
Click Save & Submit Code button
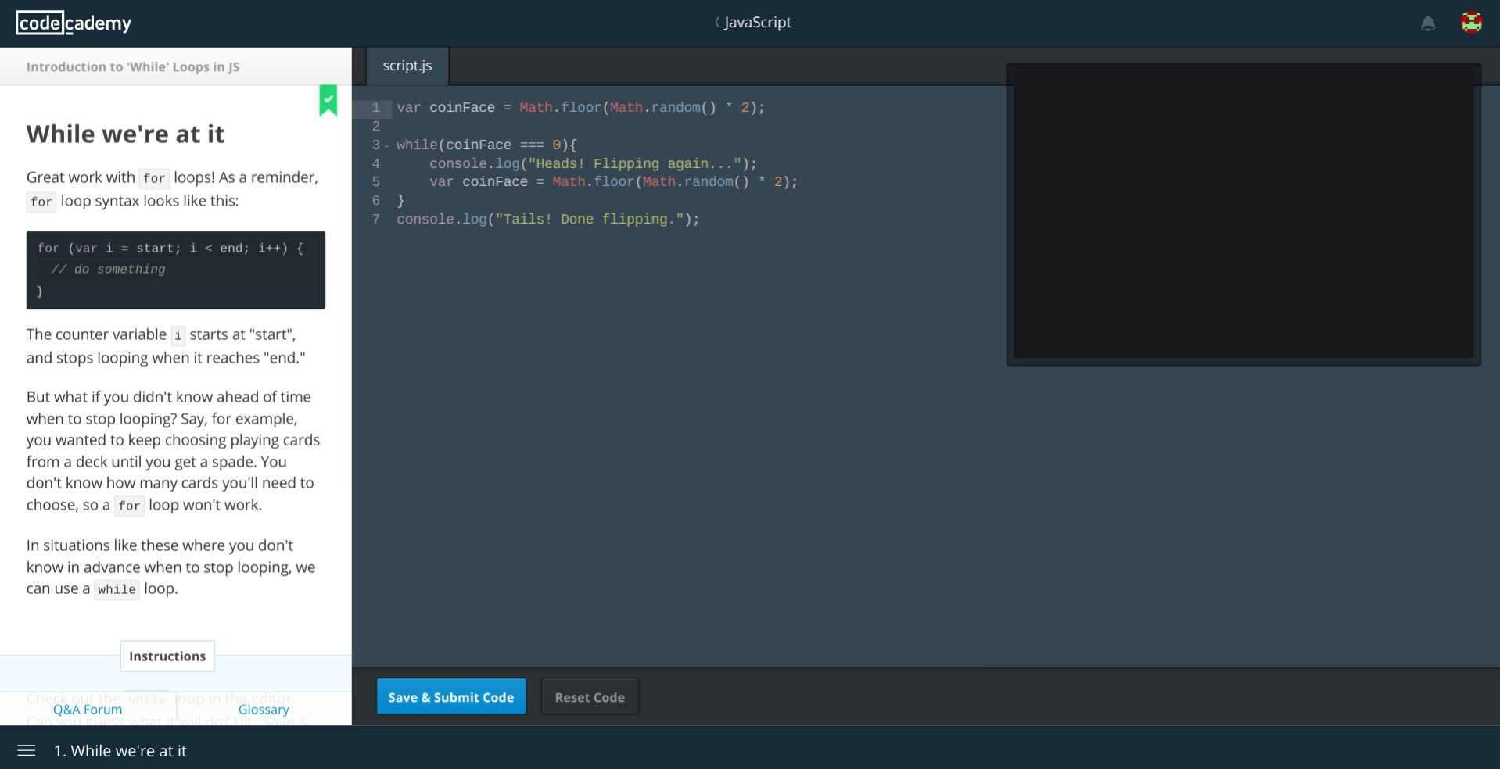click(x=450, y=696)
